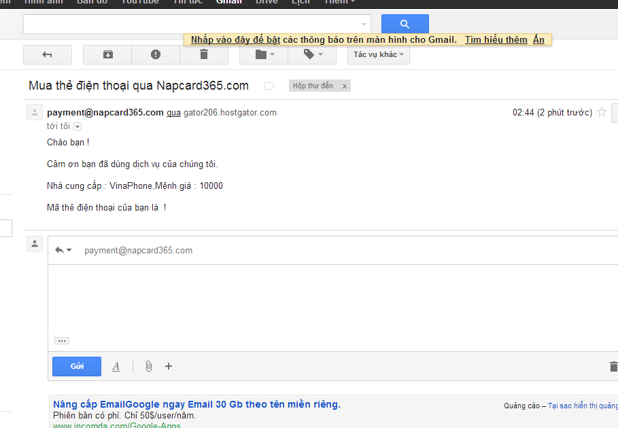The height and width of the screenshot is (428, 618).
Task: Expand search options arrow in search box
Action: 364,24
